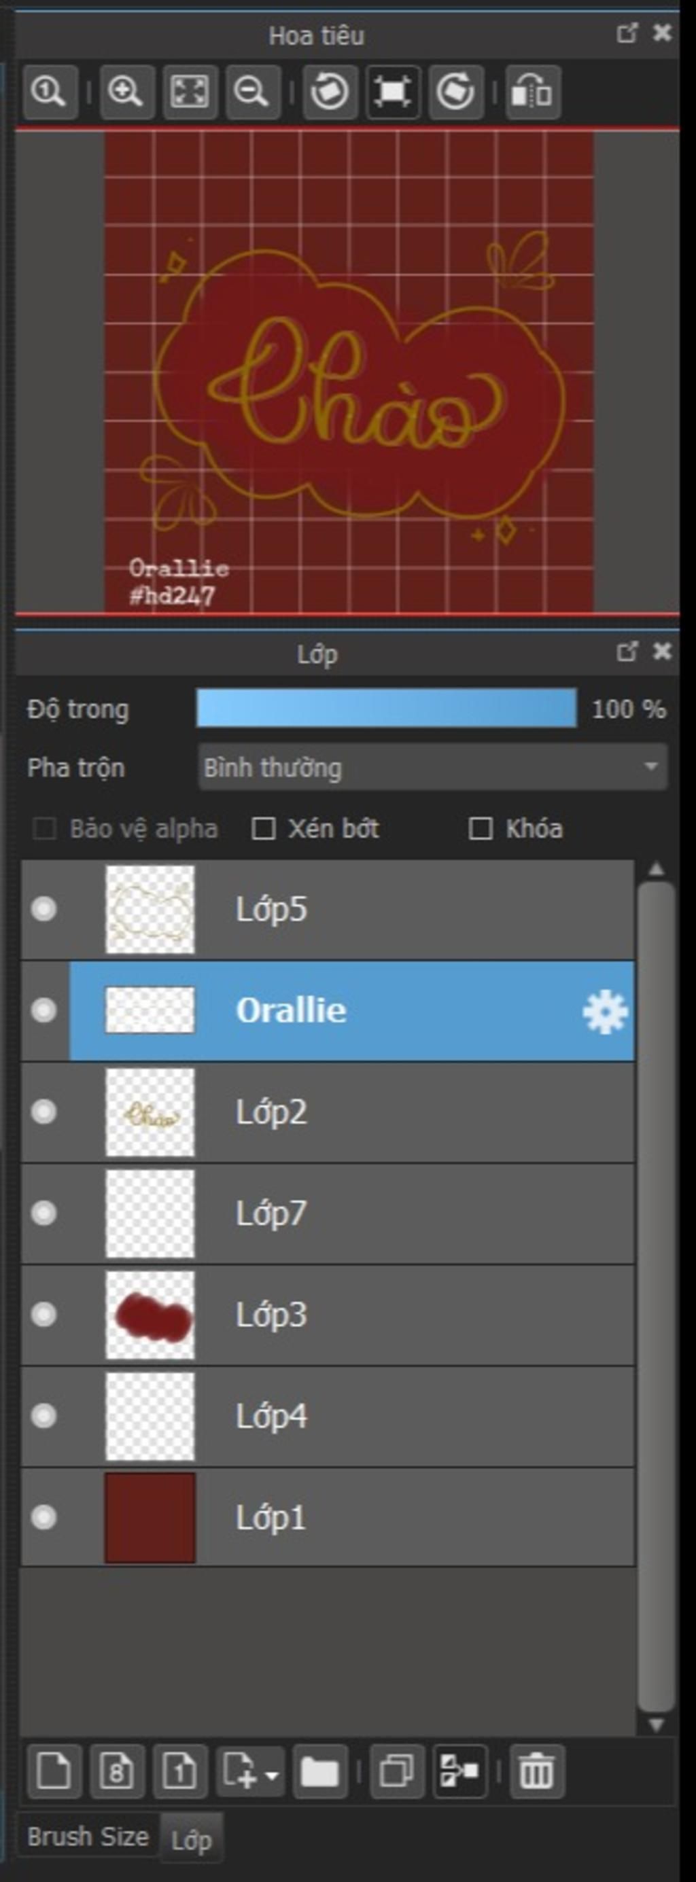Rotate canvas left in navigator

point(330,92)
